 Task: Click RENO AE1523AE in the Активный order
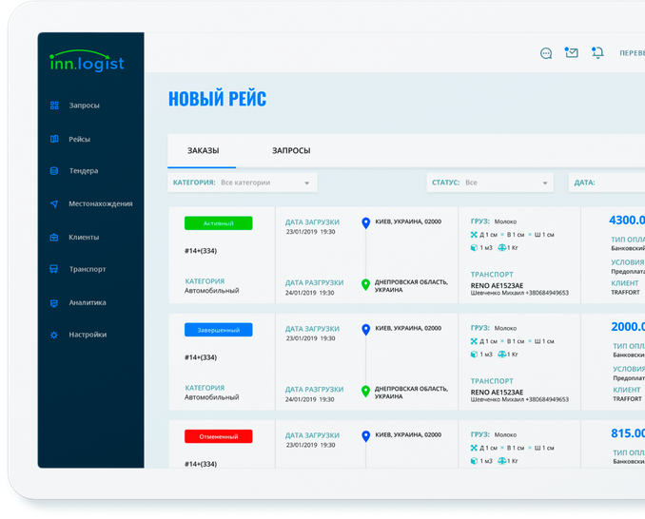(x=497, y=285)
